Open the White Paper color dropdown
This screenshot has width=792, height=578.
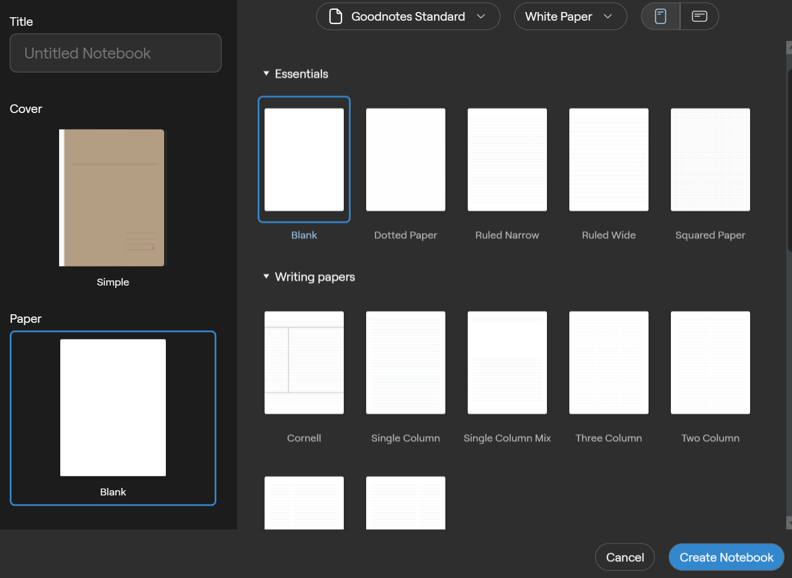(x=570, y=16)
